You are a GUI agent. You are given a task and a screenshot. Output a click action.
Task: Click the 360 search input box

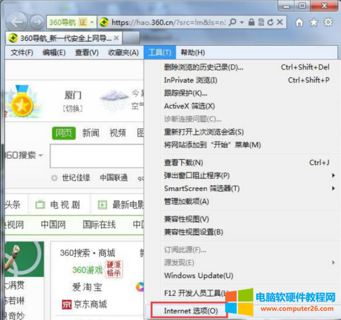point(97,156)
